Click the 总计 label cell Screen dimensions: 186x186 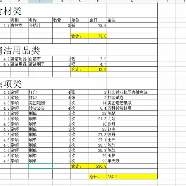(98, 177)
